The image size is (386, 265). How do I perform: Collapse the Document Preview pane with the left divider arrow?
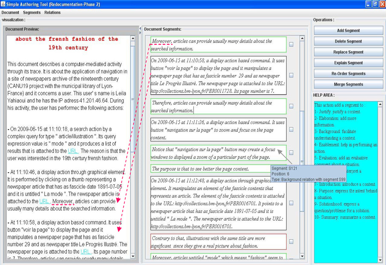click(140, 29)
